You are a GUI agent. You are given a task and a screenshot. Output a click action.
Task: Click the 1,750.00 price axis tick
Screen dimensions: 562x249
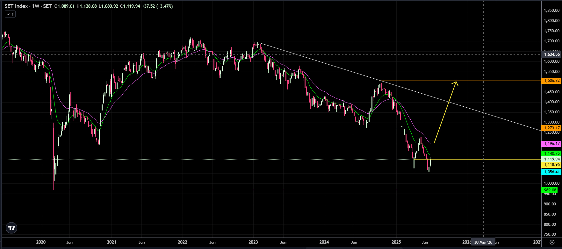[552, 31]
